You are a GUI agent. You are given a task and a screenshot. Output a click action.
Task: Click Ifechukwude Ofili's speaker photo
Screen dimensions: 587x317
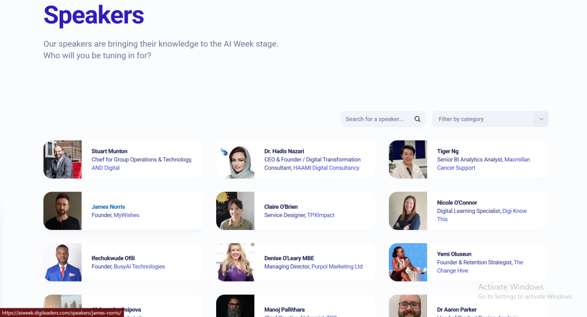62,262
